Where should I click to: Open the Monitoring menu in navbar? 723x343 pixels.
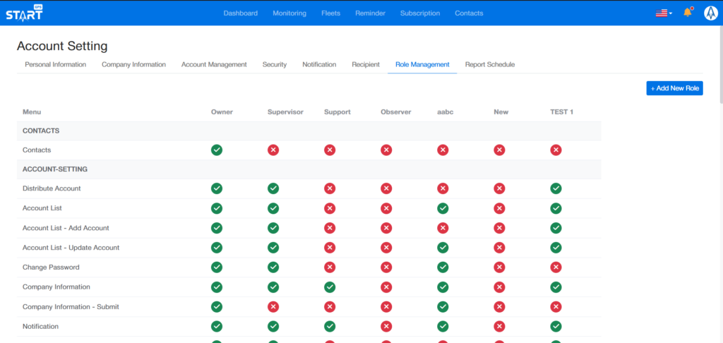click(289, 13)
